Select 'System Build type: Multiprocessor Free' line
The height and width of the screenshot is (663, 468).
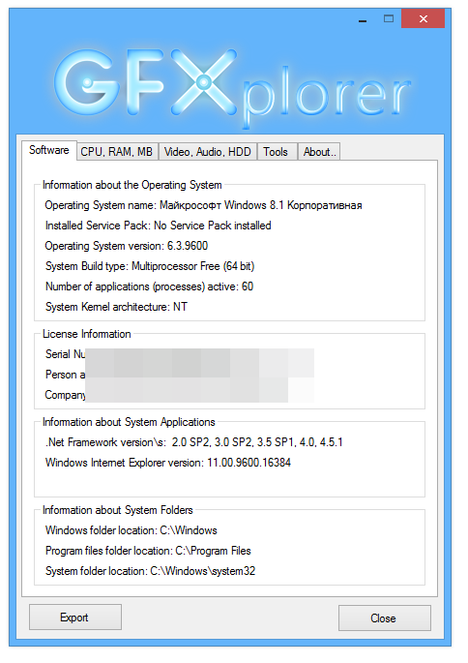click(150, 266)
